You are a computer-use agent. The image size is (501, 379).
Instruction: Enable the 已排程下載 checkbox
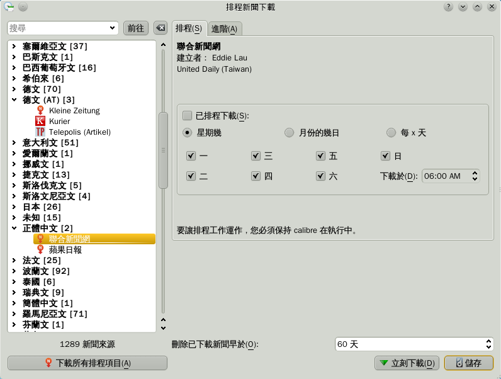pos(187,115)
